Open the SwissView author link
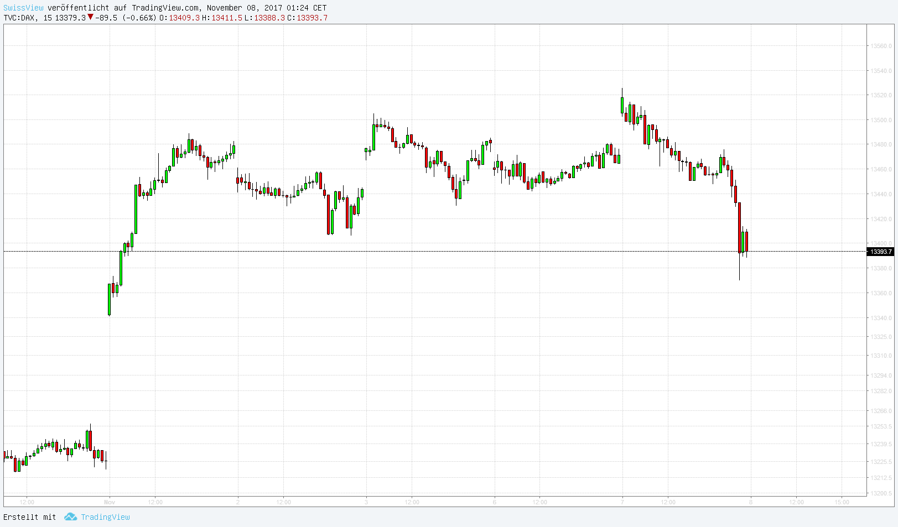This screenshot has width=898, height=527. pyautogui.click(x=23, y=8)
